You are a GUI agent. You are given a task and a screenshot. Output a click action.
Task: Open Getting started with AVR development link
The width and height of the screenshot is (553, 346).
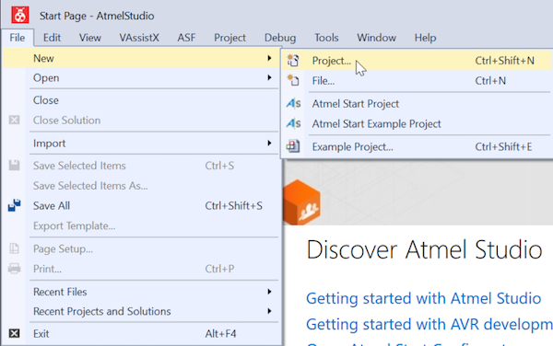[429, 324]
